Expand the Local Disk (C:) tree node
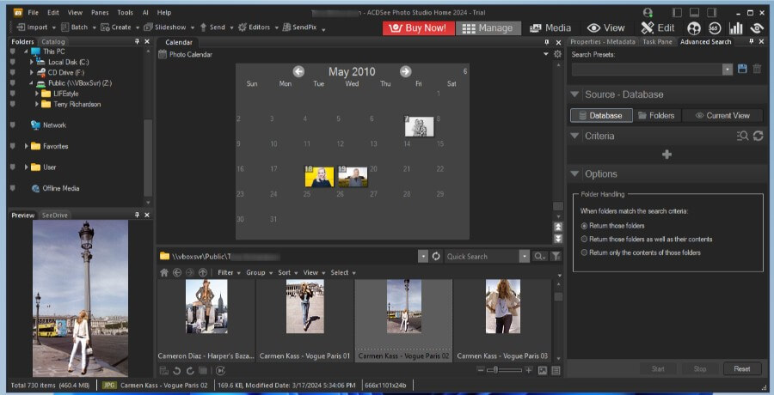774x395 pixels. [32, 62]
